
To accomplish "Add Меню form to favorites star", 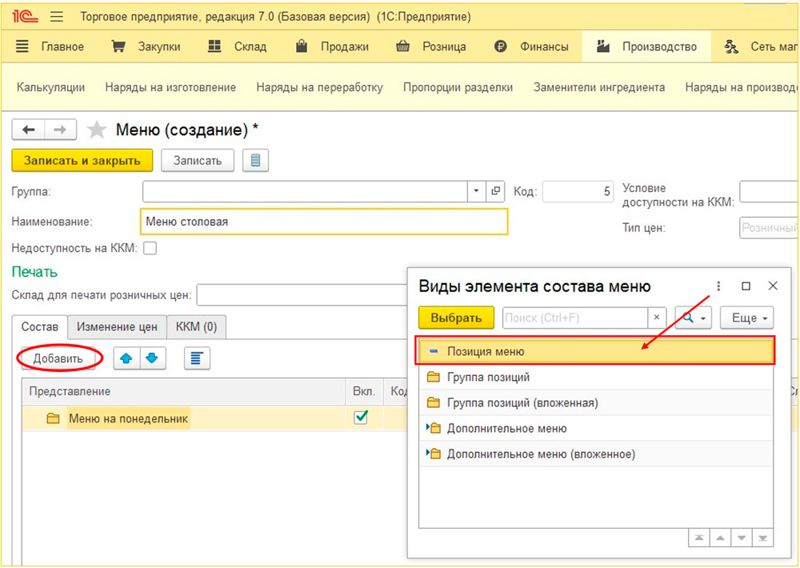I will tap(96, 130).
